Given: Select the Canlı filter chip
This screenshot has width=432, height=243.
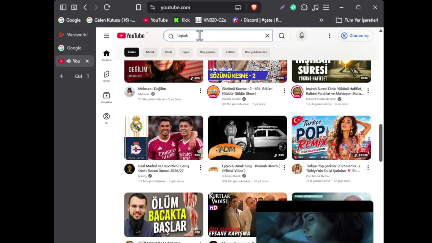Looking at the screenshot, I should tap(168, 52).
